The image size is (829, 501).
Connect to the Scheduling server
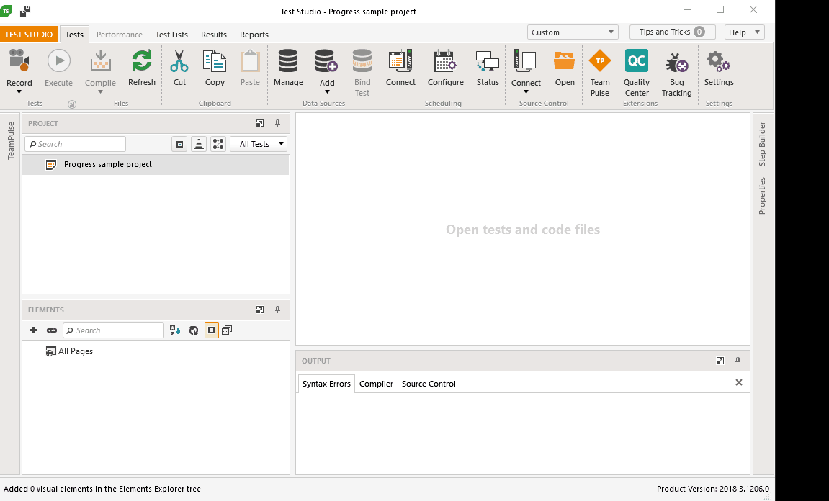400,60
